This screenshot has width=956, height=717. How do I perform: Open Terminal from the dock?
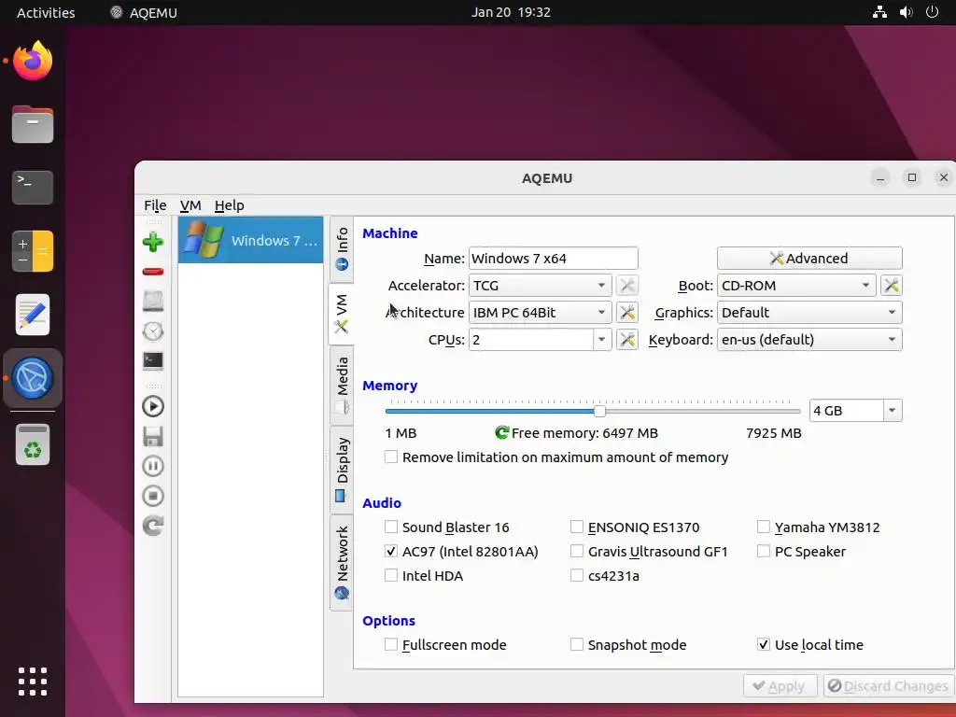(x=33, y=187)
